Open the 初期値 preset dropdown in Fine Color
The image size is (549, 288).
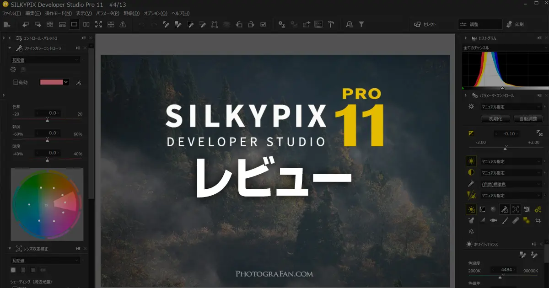pos(45,60)
